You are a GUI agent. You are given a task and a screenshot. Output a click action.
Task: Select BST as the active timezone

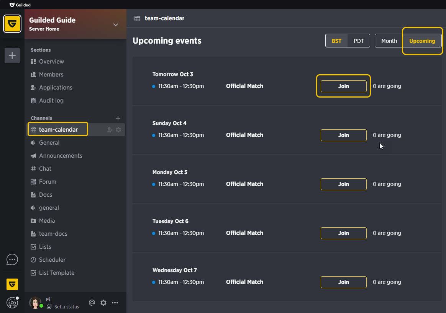coord(336,41)
